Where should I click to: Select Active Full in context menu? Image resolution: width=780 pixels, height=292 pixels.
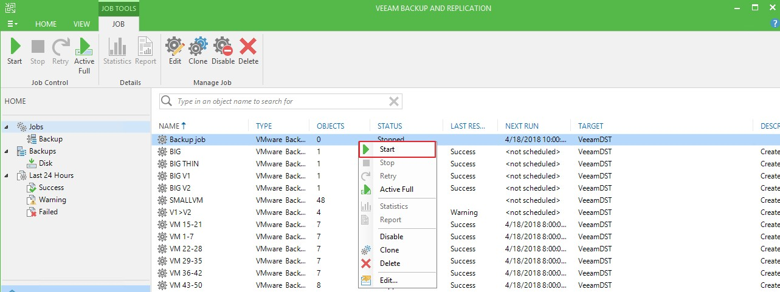396,189
